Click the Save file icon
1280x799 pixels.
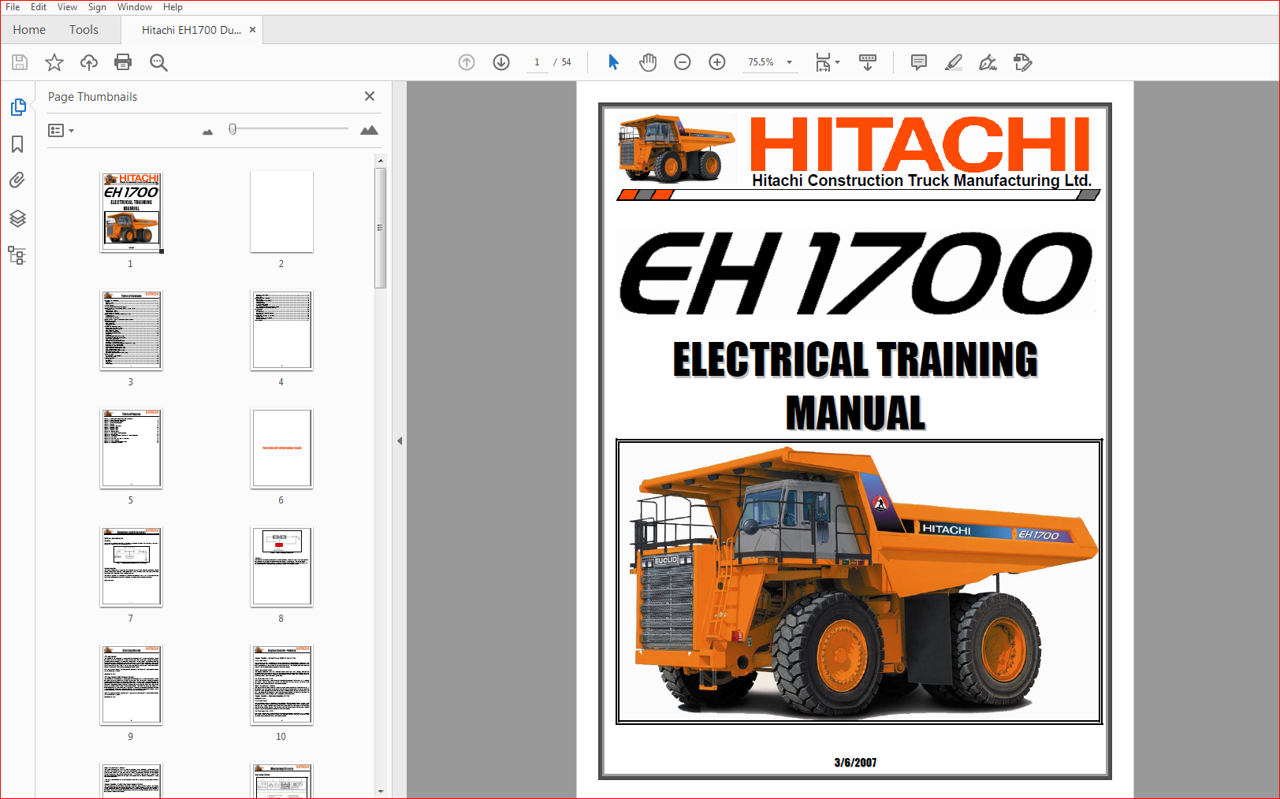click(20, 62)
